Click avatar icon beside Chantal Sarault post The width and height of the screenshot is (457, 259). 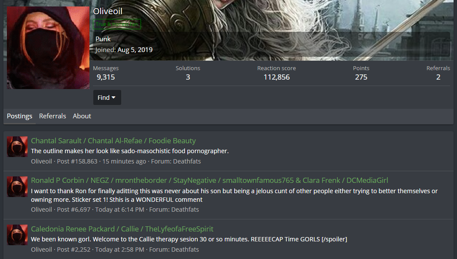tap(17, 147)
